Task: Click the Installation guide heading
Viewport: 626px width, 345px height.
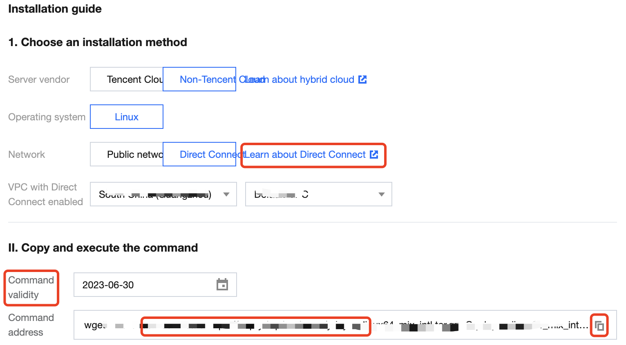Action: [55, 9]
